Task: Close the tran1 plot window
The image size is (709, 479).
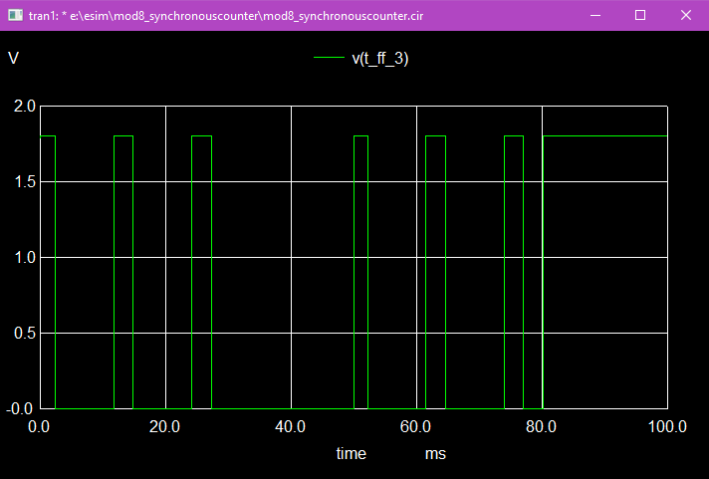Action: point(685,15)
